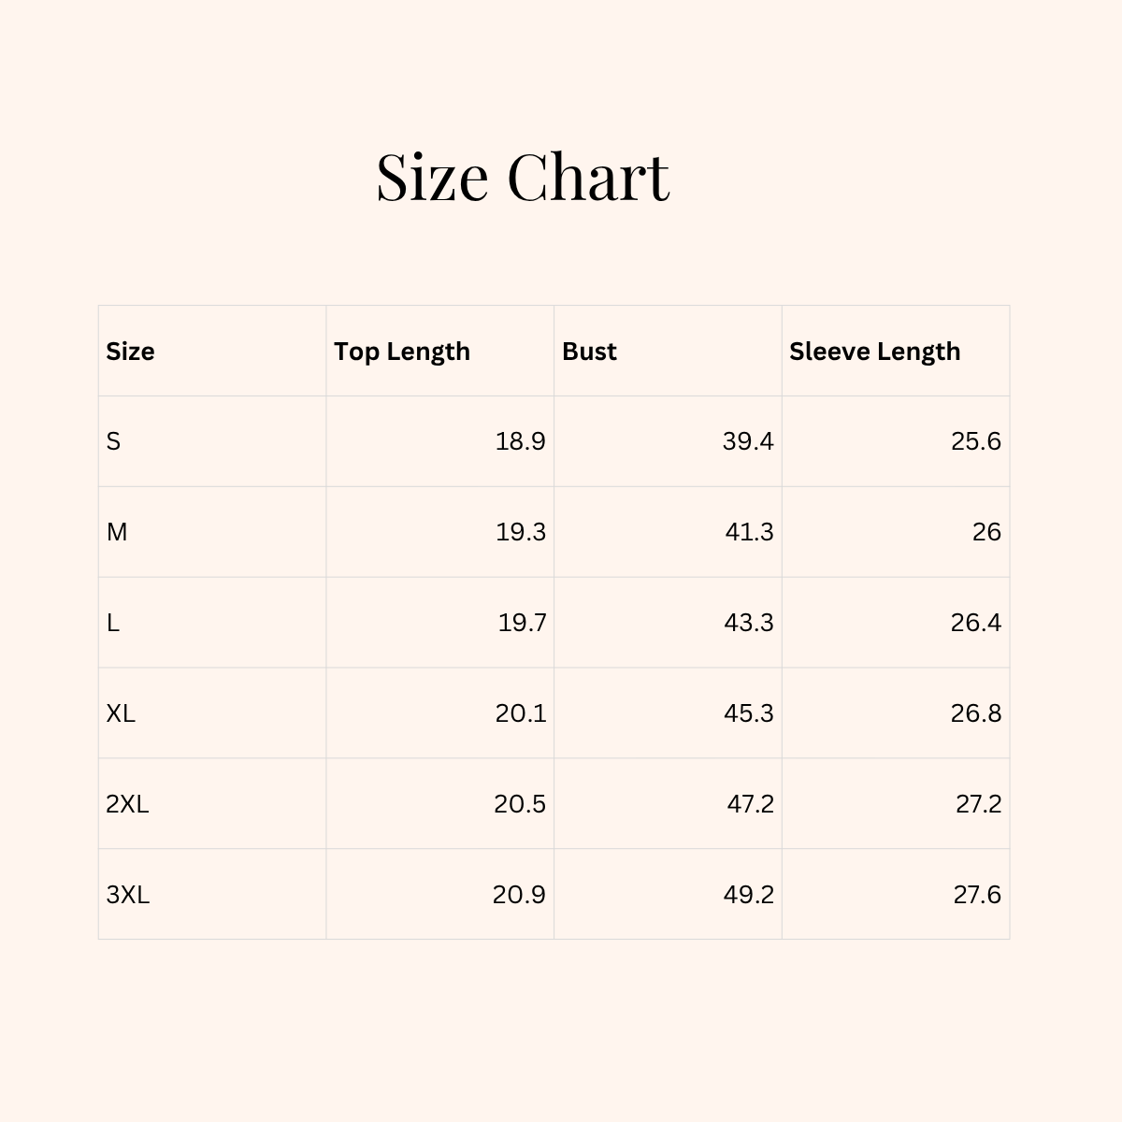Click the Size Chart title
This screenshot has height=1122, width=1122.
tap(523, 176)
